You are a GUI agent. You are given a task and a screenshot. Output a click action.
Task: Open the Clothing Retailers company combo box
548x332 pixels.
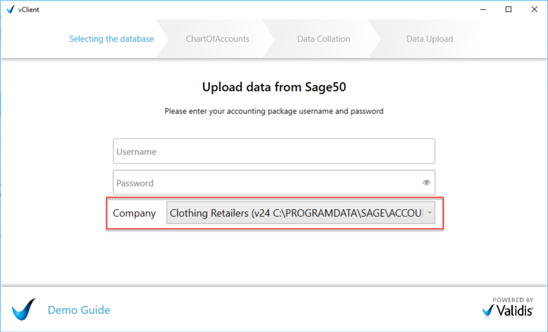(x=300, y=213)
